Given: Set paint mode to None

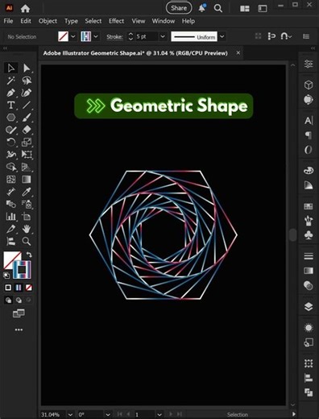Looking at the screenshot, I should tap(29, 288).
